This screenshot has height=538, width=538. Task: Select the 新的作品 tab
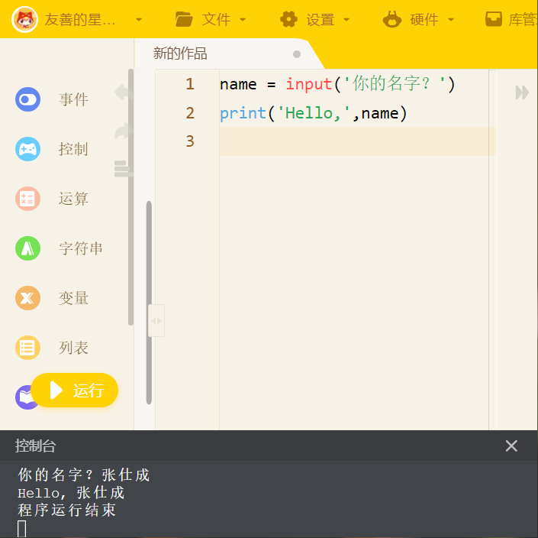(x=180, y=53)
